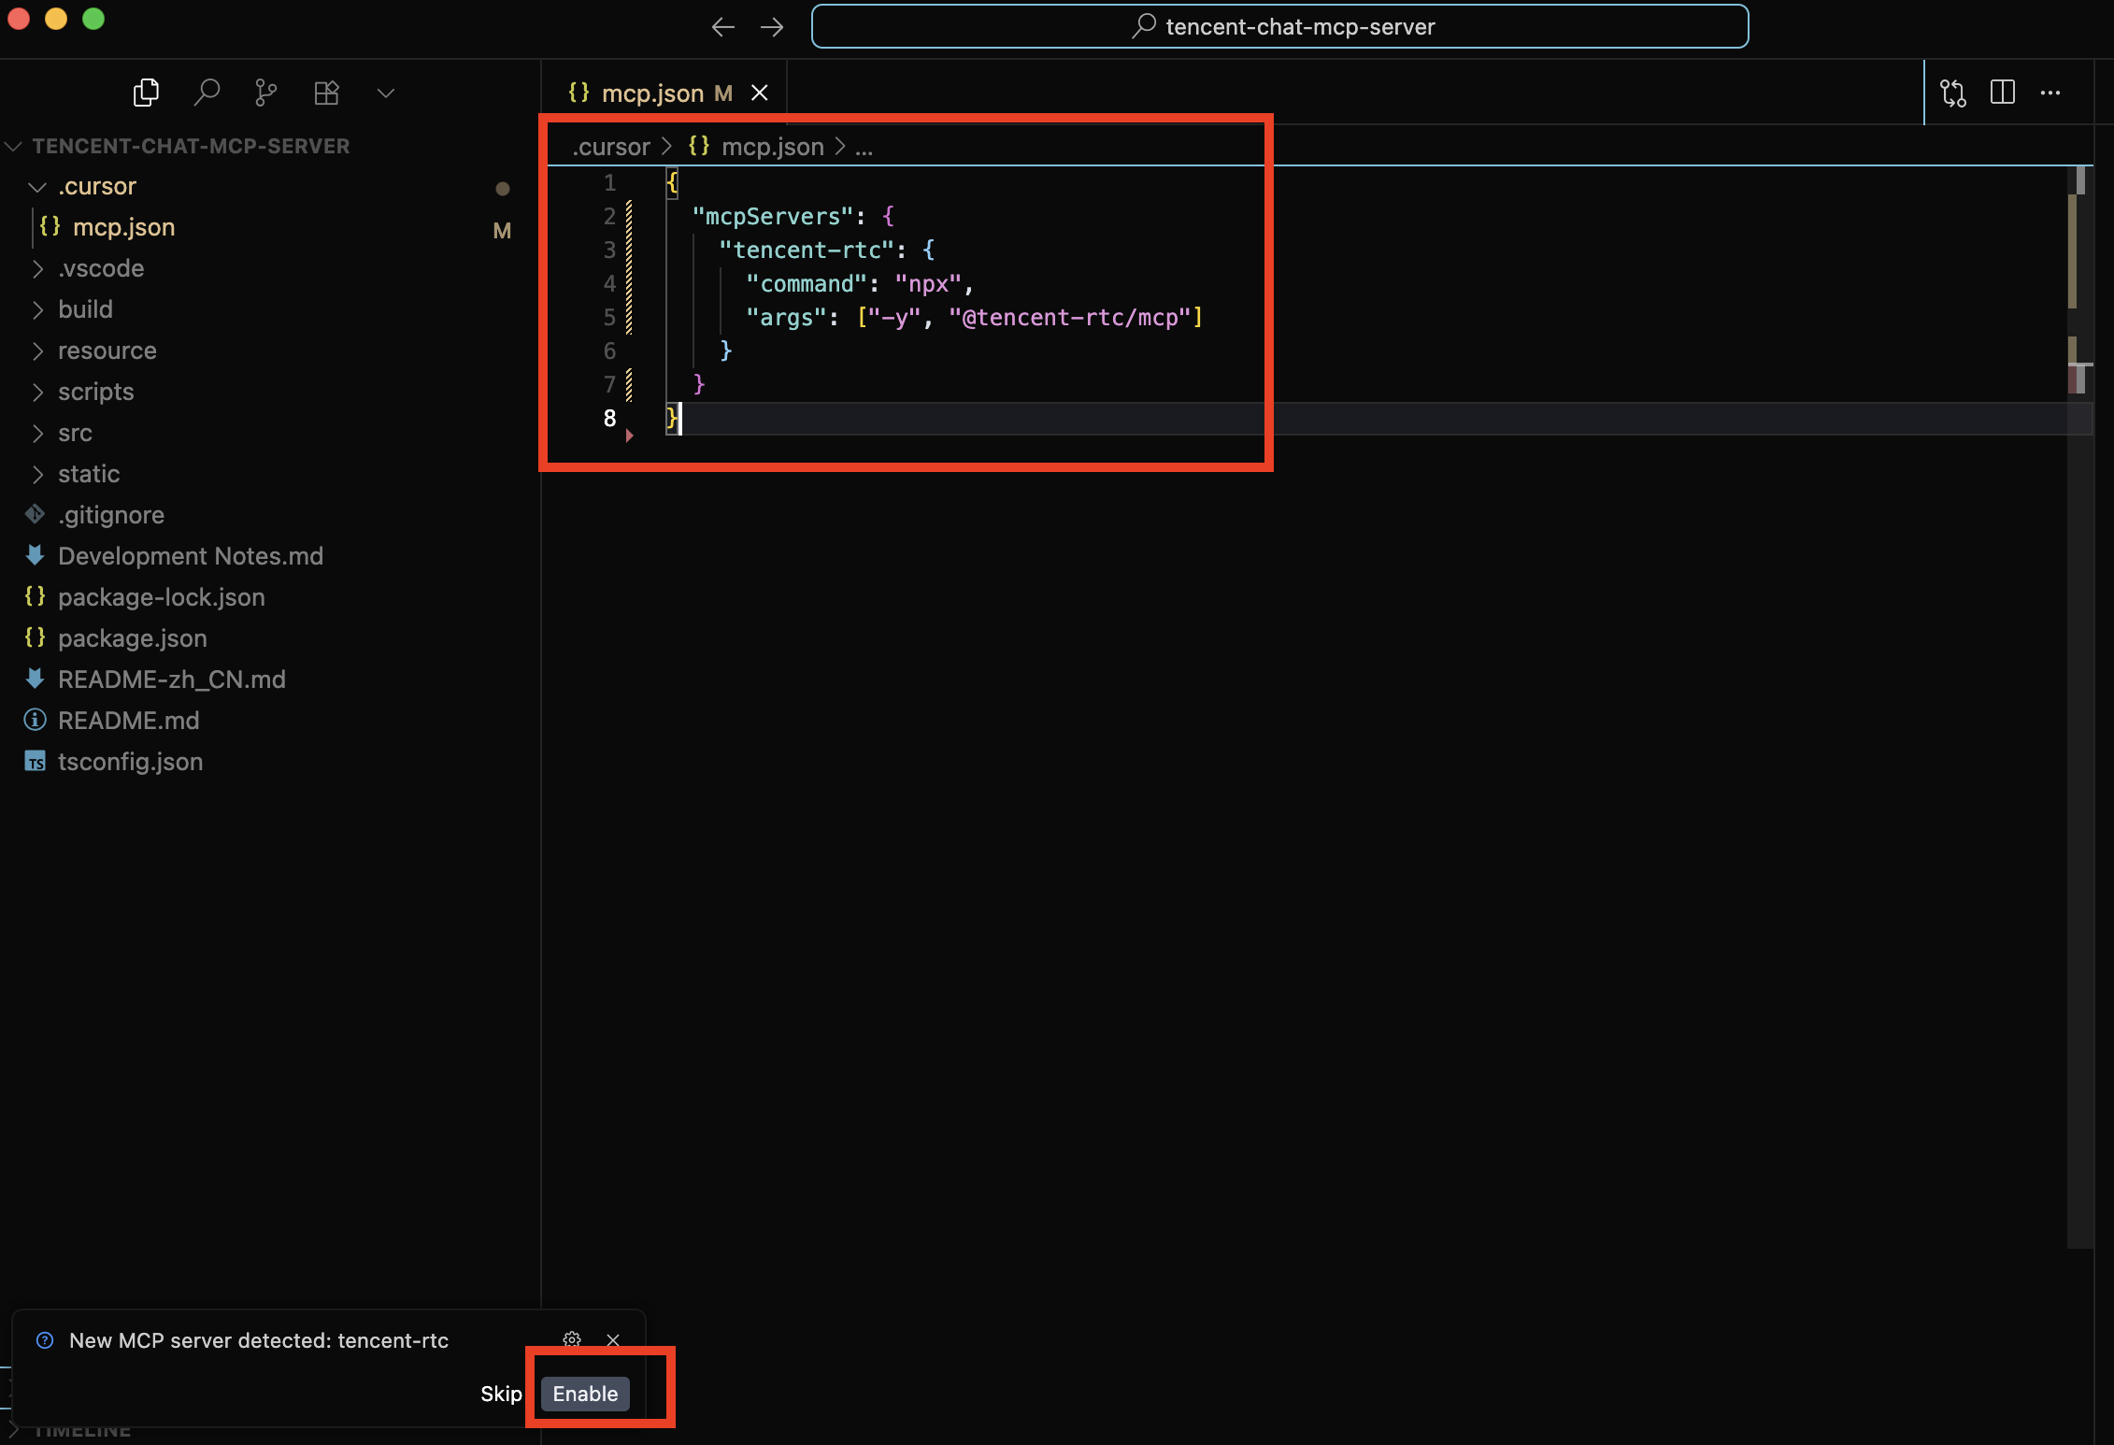Expand the build folder
This screenshot has width=2114, height=1445.
(85, 309)
